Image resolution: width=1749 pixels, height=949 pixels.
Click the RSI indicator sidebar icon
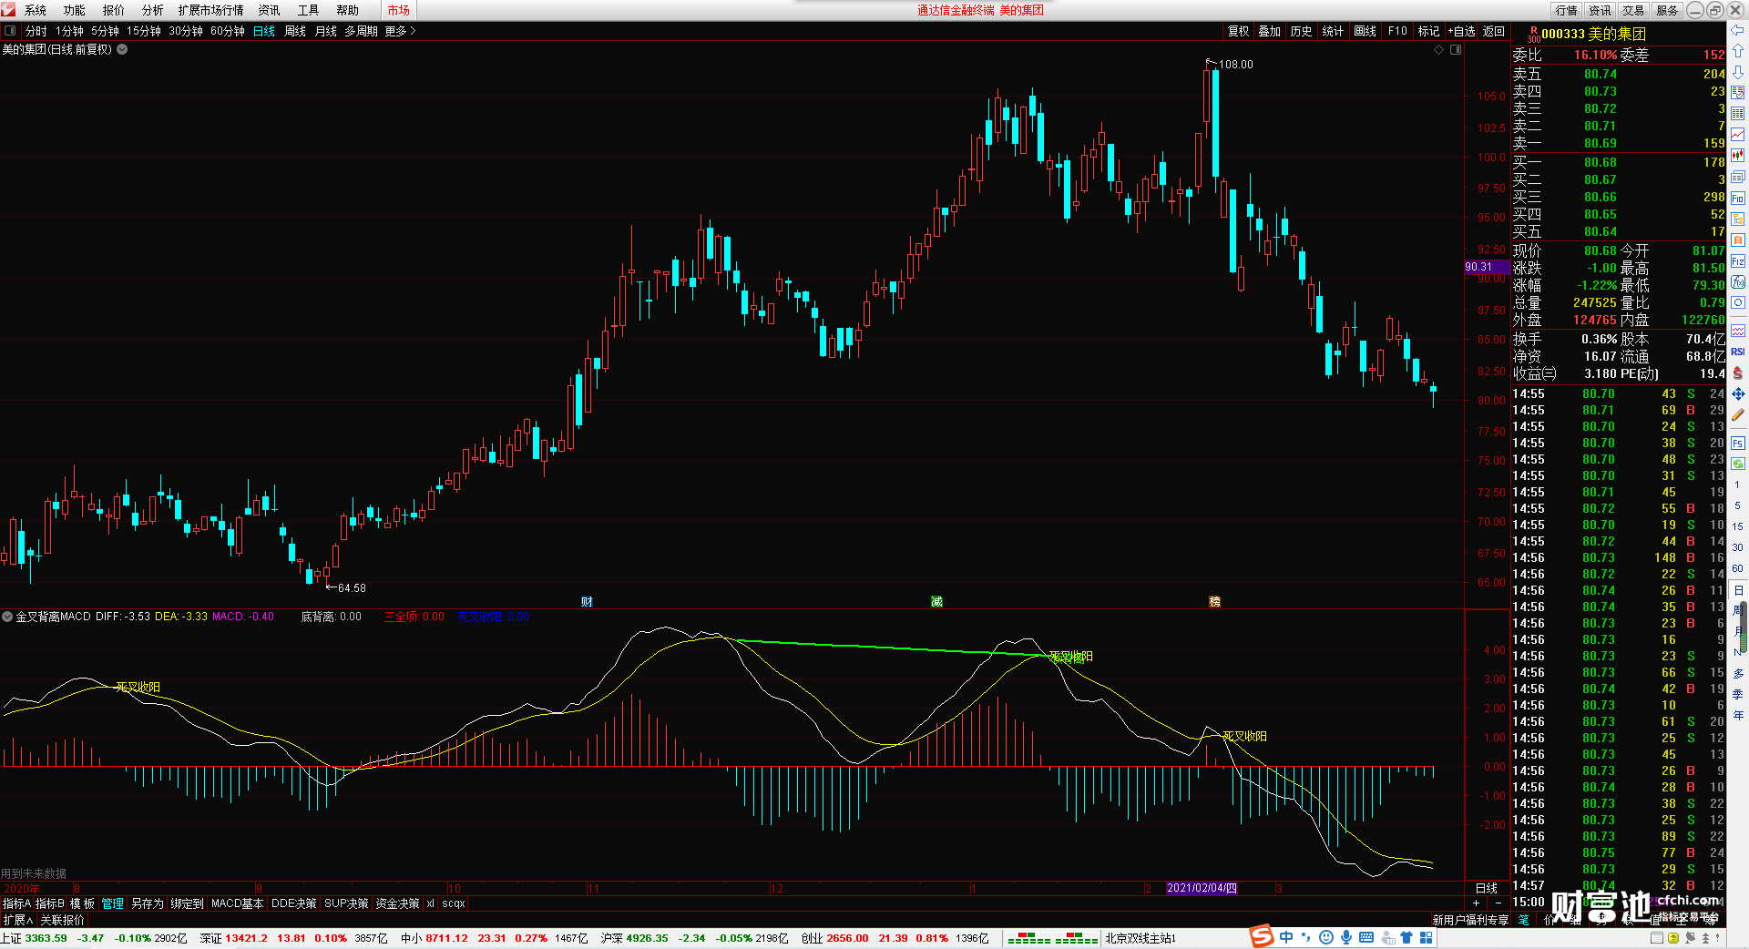click(x=1738, y=352)
